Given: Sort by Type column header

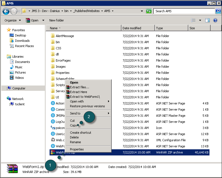Looking at the screenshot, I should [172, 28].
